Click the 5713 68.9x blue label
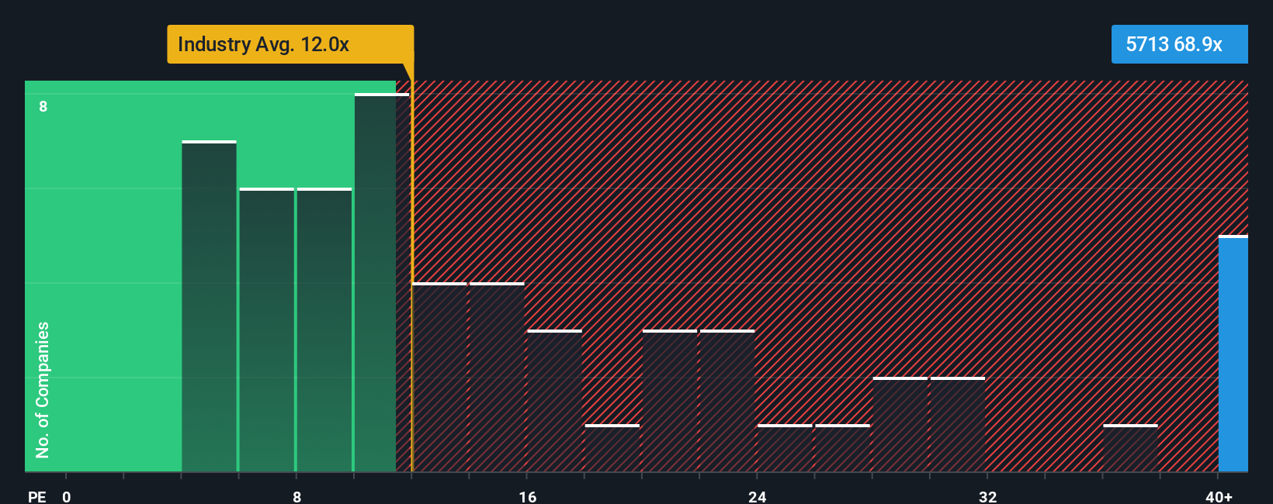 (x=1179, y=44)
